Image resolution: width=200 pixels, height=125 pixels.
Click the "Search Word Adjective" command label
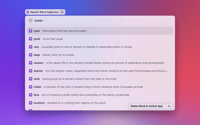click(x=44, y=12)
